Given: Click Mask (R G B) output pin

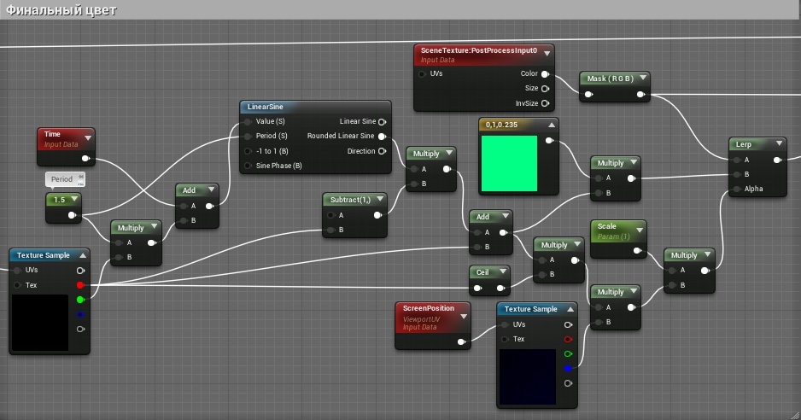Looking at the screenshot, I should 640,94.
